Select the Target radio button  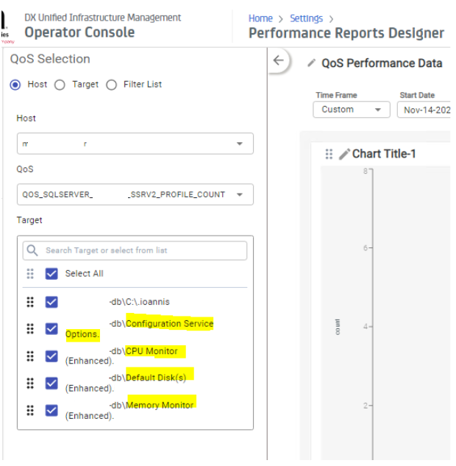click(60, 85)
